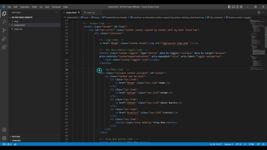Switch to the index.html editor tab
This screenshot has height=150, width=267.
(x=71, y=12)
